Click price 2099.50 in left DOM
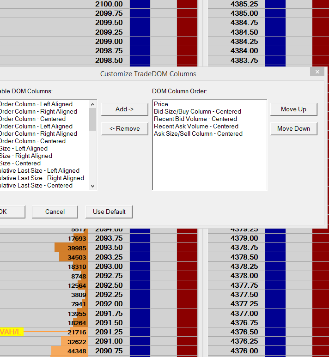This screenshot has width=329, height=357. pyautogui.click(x=109, y=23)
